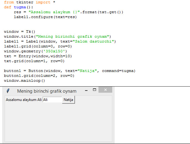The height and width of the screenshot is (144, 190).
Task: Click the button1 = Button code line
Action: click(70, 71)
